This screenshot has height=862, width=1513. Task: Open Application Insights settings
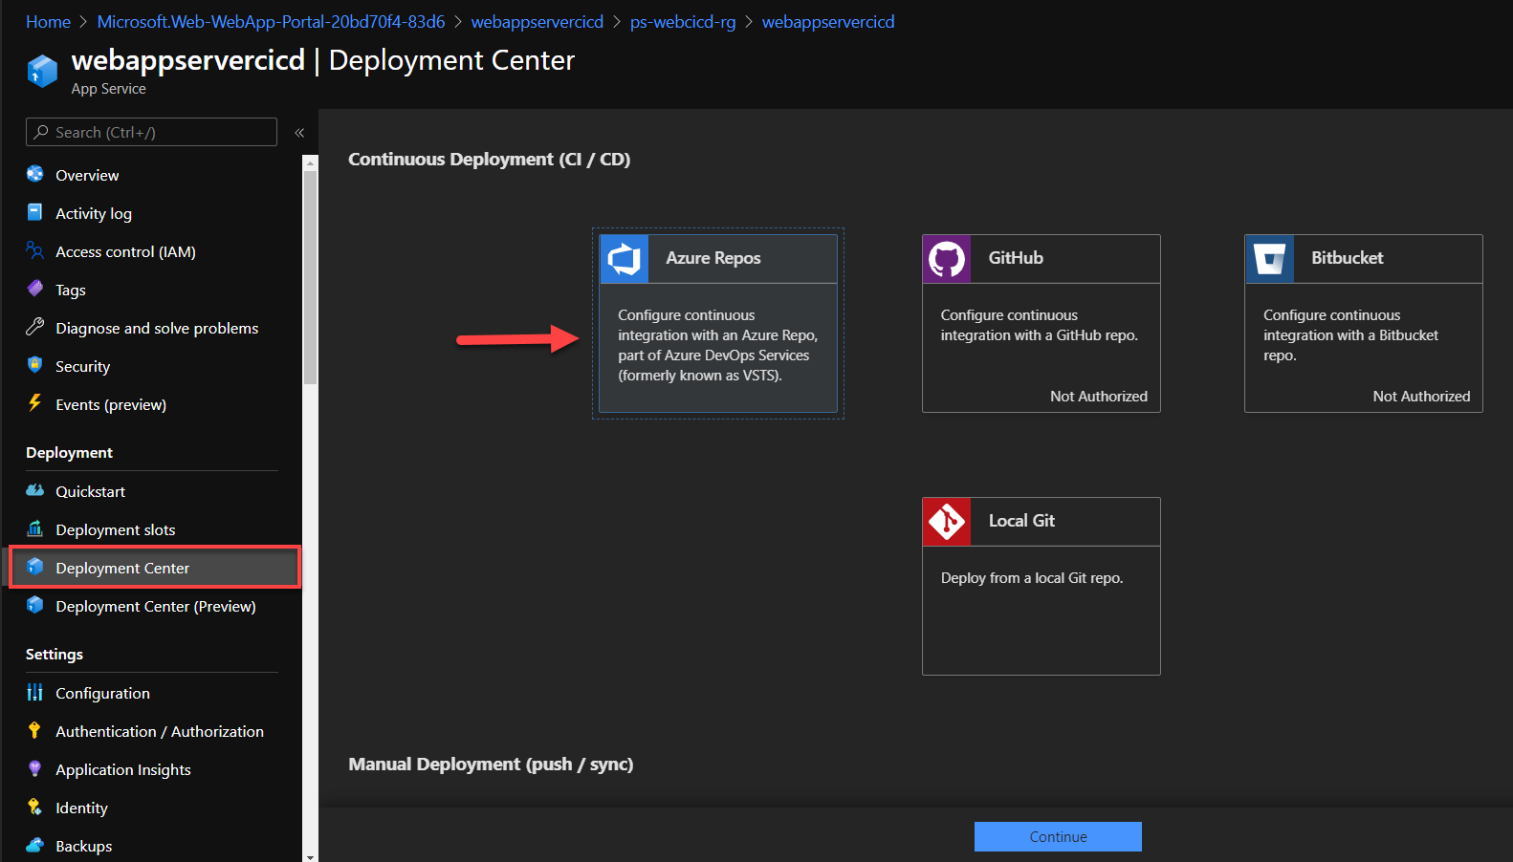122,769
